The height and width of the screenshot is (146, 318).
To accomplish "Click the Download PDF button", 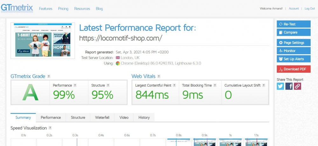I will [293, 69].
